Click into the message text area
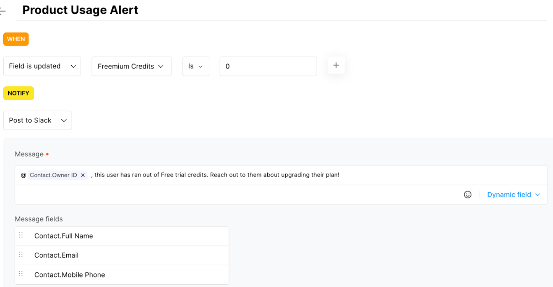Image resolution: width=553 pixels, height=287 pixels. tap(281, 175)
